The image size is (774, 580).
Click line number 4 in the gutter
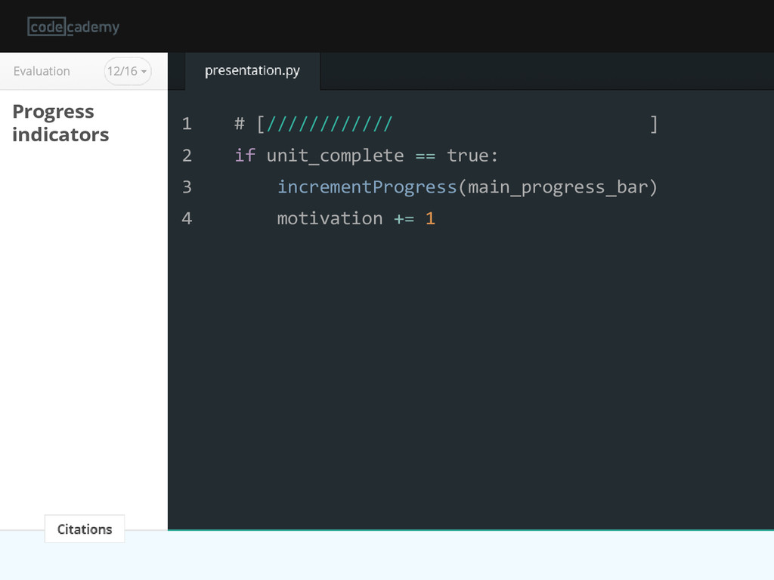tap(187, 218)
